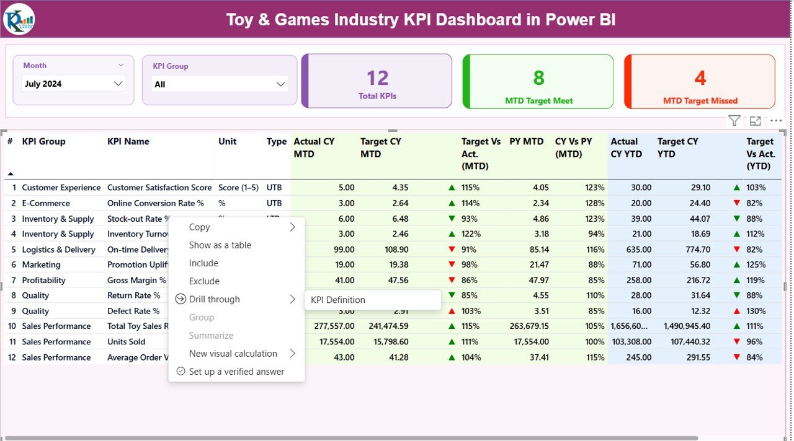Viewport: 794px width, 441px height.
Task: Click the checkmark icon beside Set up a verified answer
Action: click(180, 371)
